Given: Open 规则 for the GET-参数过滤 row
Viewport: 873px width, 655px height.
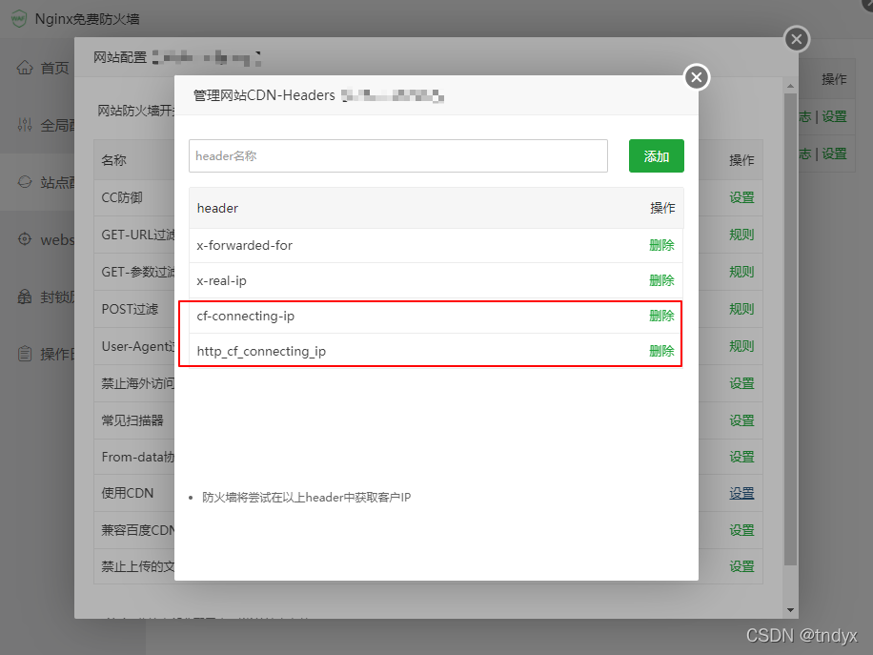Looking at the screenshot, I should 741,272.
